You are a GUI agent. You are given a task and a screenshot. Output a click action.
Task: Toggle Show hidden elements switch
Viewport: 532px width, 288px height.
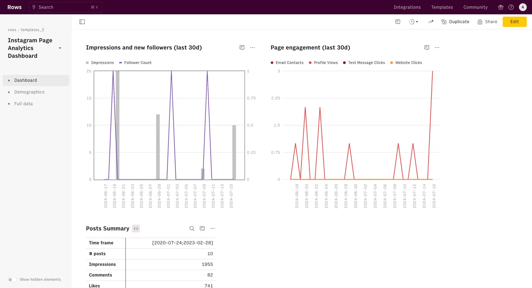pyautogui.click(x=13, y=280)
